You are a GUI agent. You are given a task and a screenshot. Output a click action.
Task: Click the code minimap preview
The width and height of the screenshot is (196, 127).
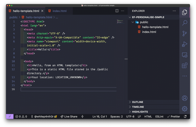pyautogui.click(x=120, y=21)
